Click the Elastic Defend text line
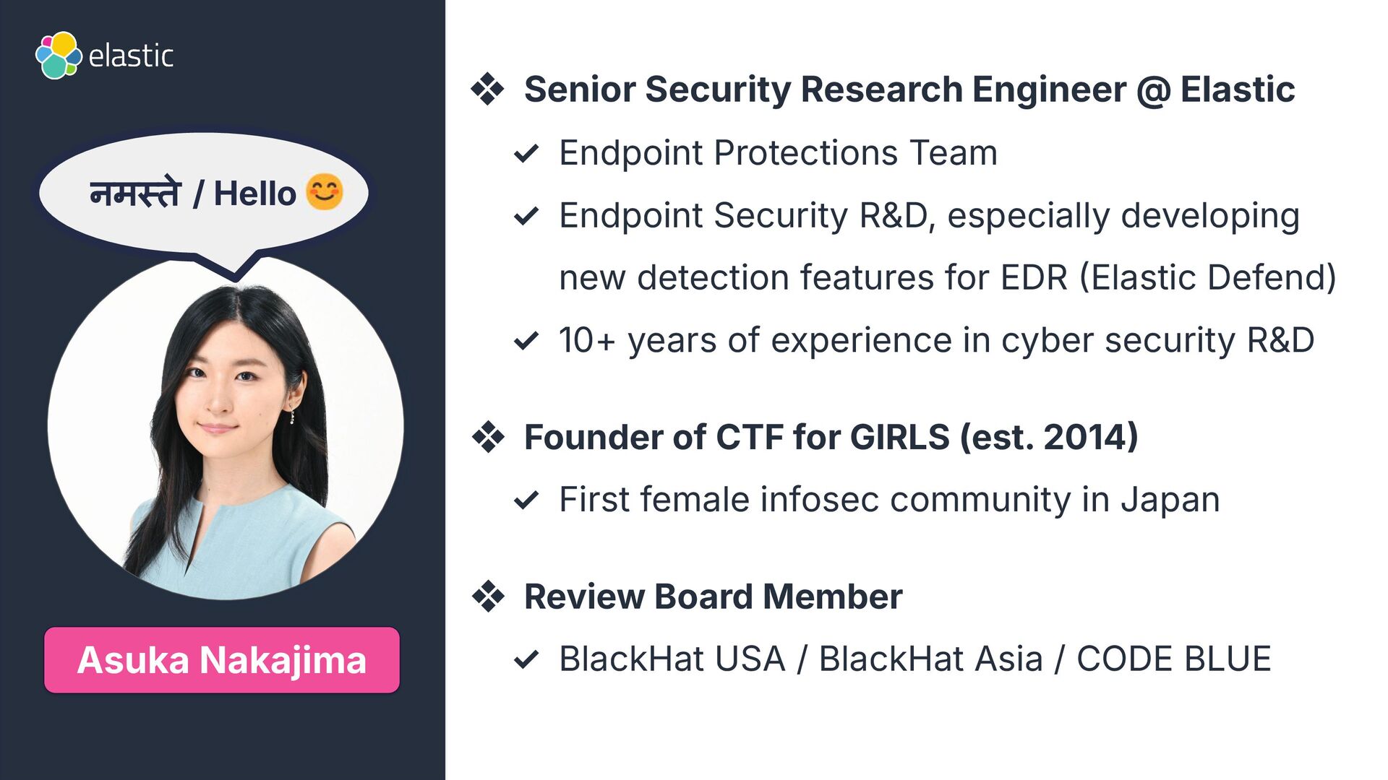This screenshot has height=780, width=1388. click(948, 278)
